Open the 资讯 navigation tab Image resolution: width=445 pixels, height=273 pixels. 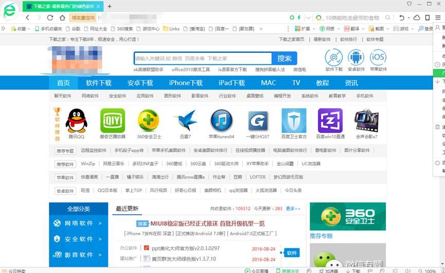351,83
